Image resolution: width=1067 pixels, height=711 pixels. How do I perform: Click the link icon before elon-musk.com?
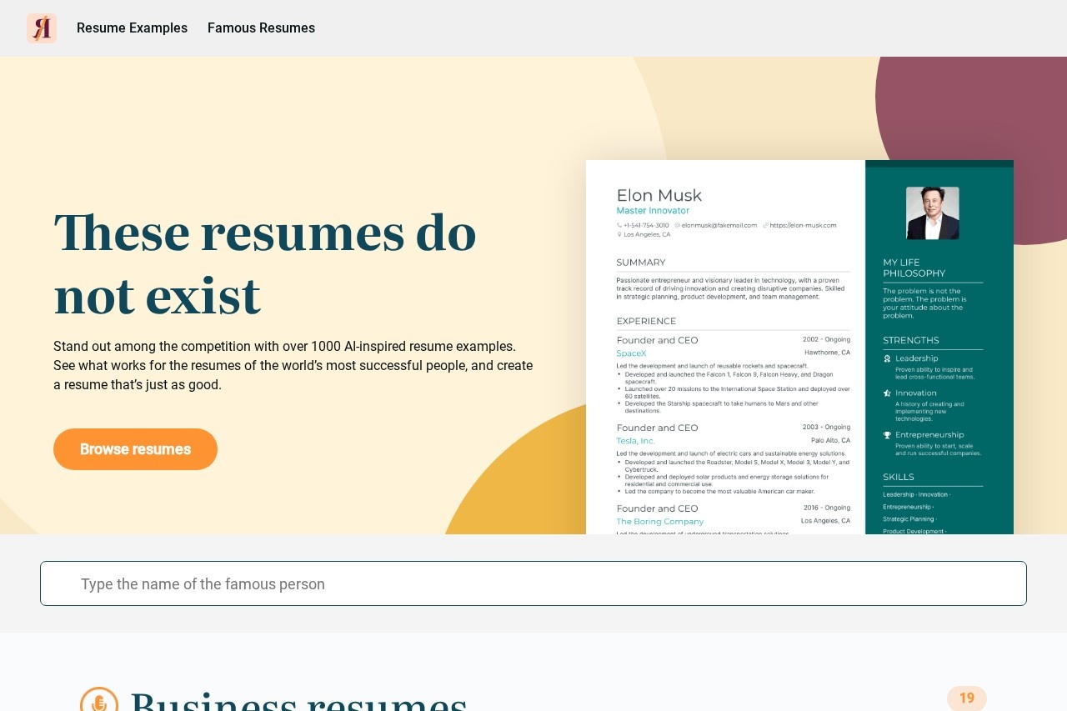[x=764, y=225]
